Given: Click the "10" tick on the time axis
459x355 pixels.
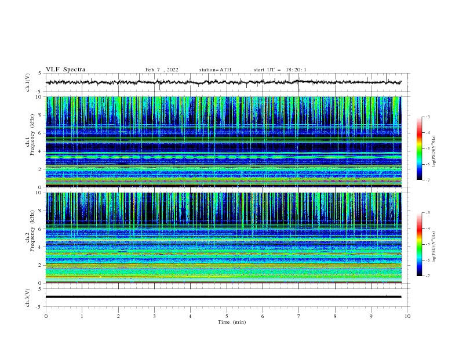Looking at the screenshot, I should pos(407,316).
